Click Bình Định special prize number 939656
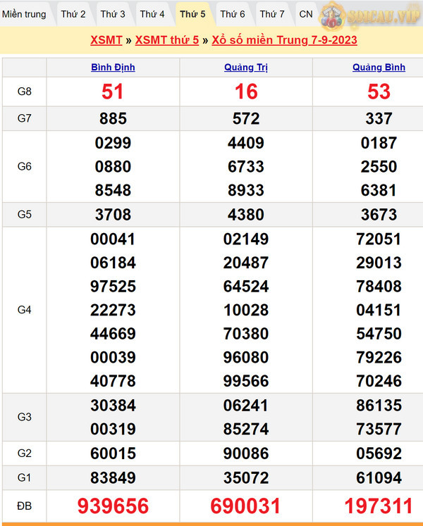The width and height of the screenshot is (423, 526). tap(113, 506)
